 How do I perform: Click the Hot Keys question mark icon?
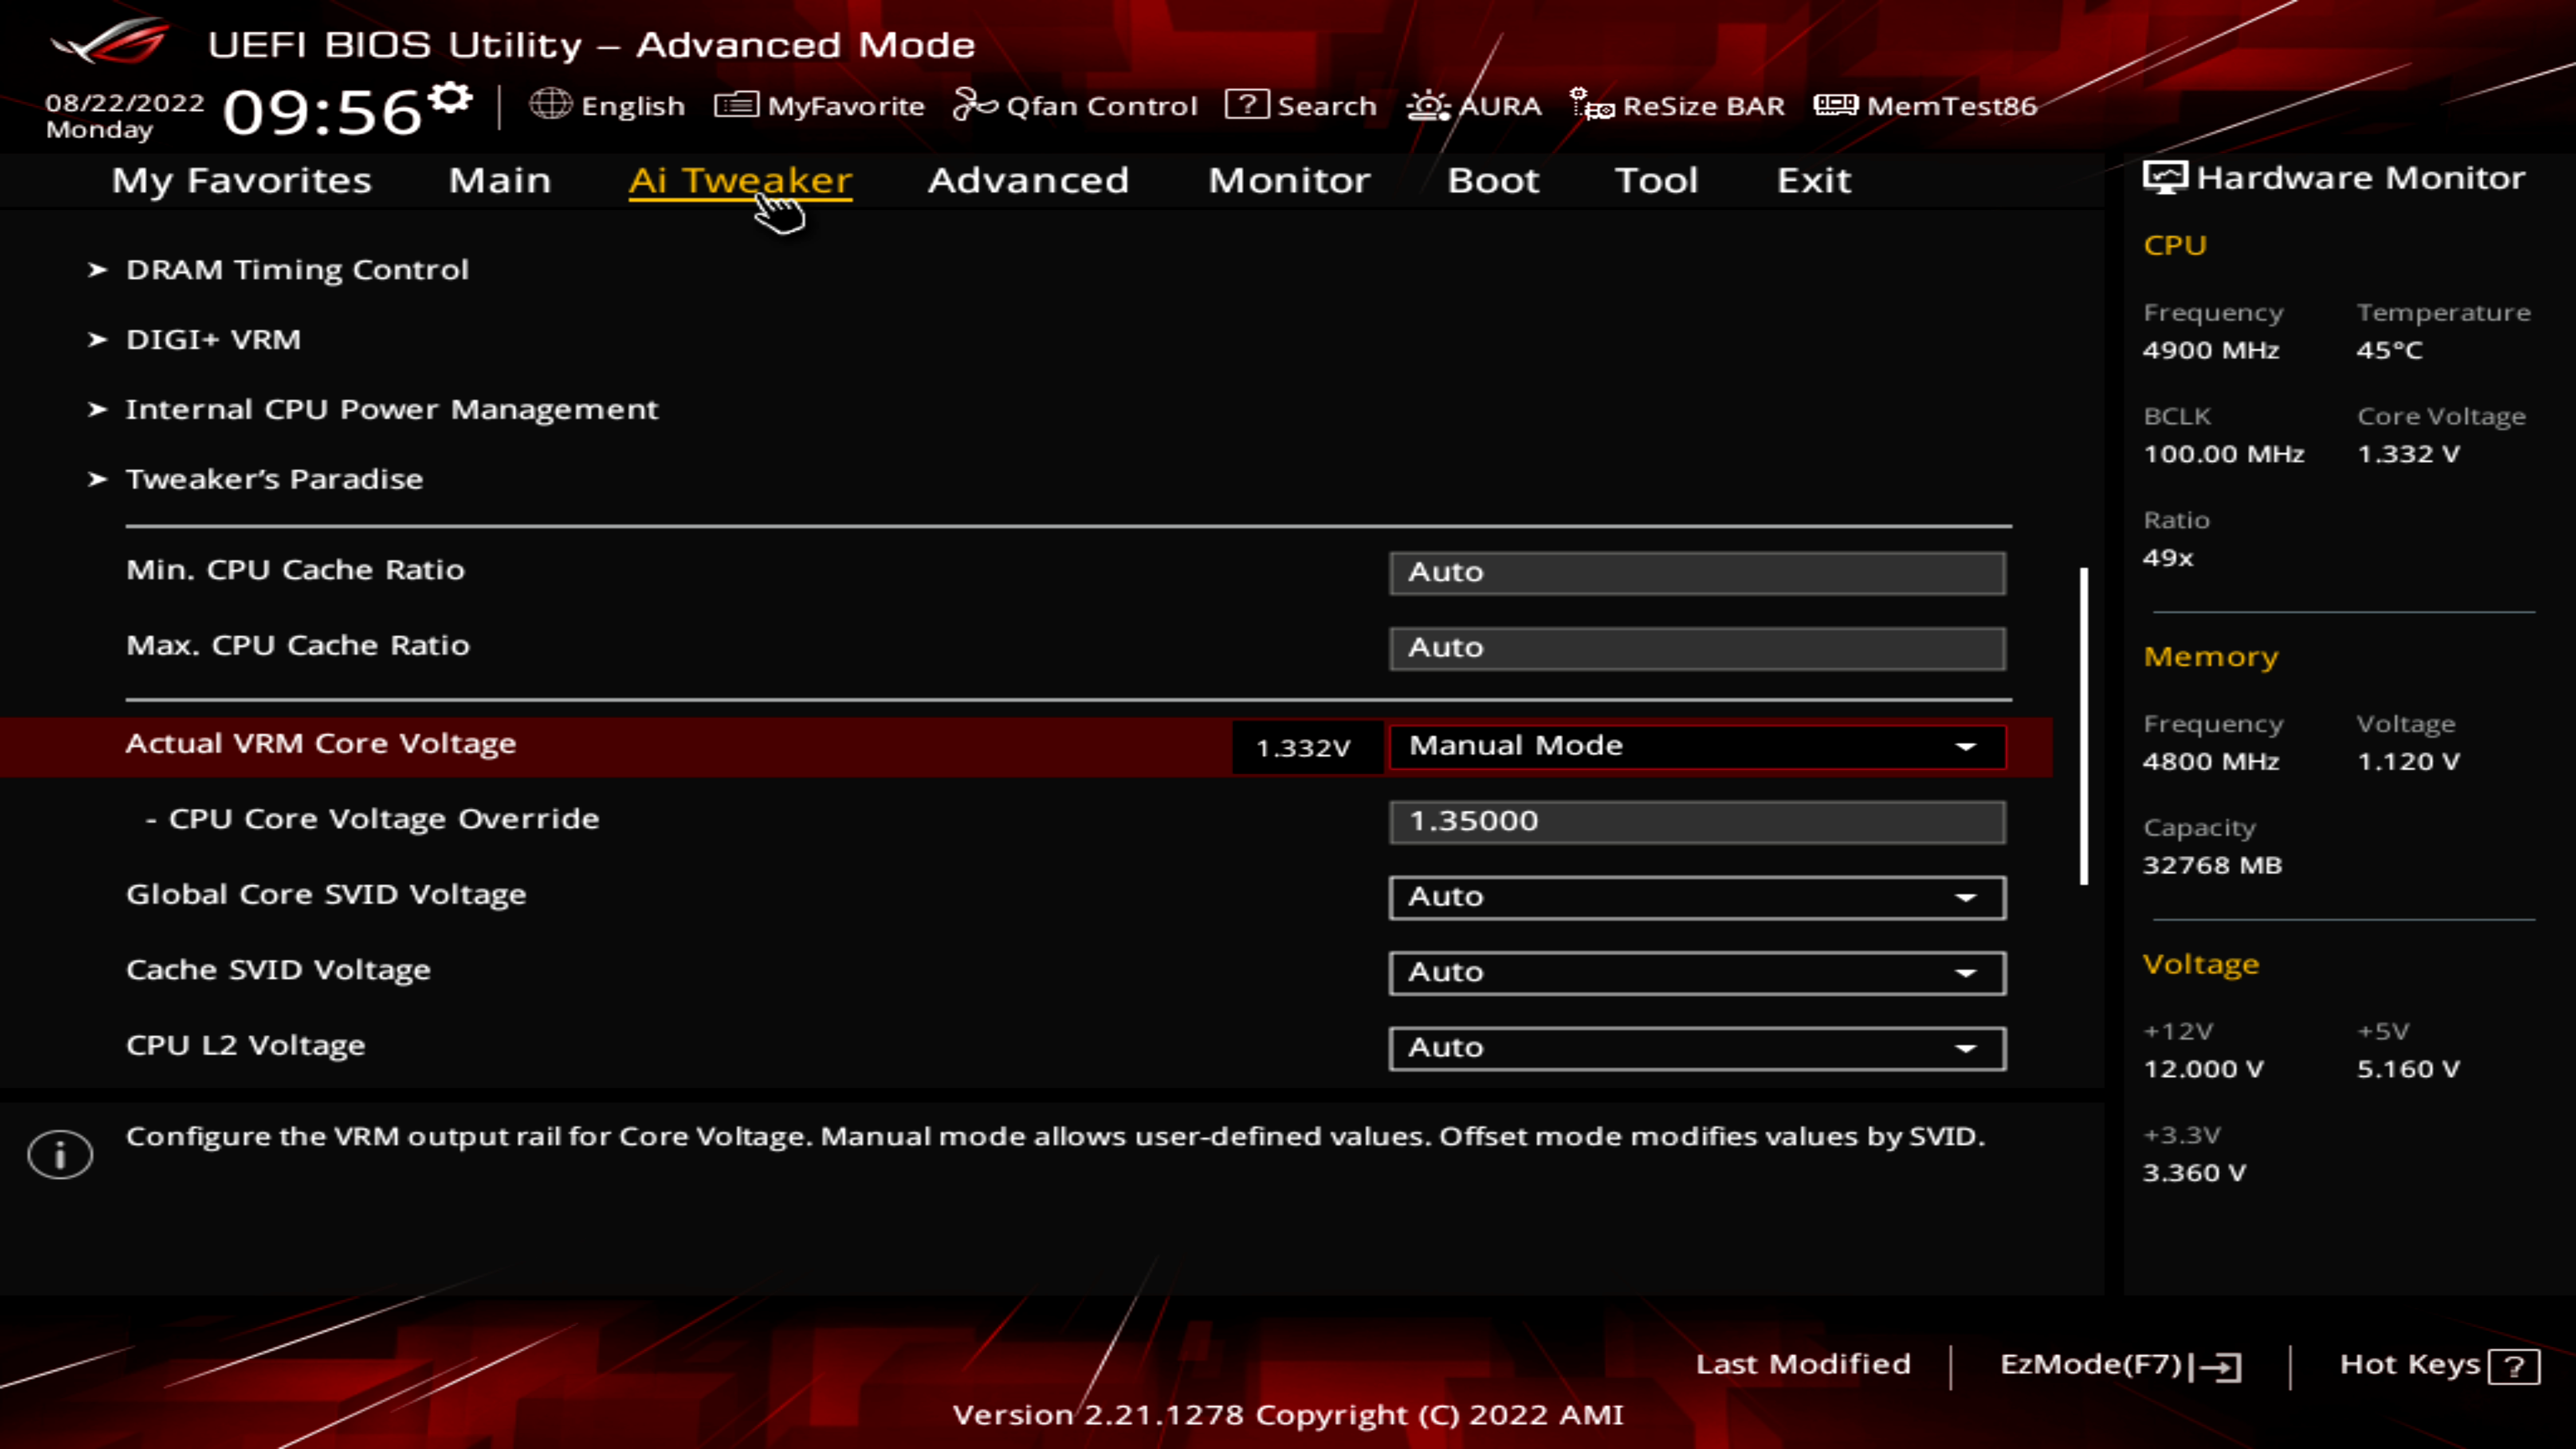[2514, 1366]
